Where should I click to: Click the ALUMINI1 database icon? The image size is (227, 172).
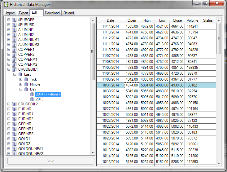[x=14, y=30]
